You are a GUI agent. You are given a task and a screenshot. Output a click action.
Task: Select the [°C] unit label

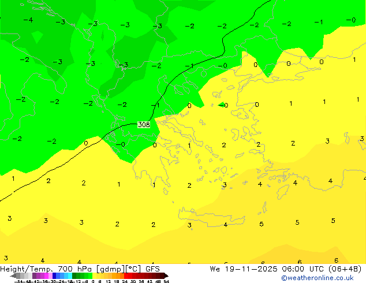tap(133, 269)
